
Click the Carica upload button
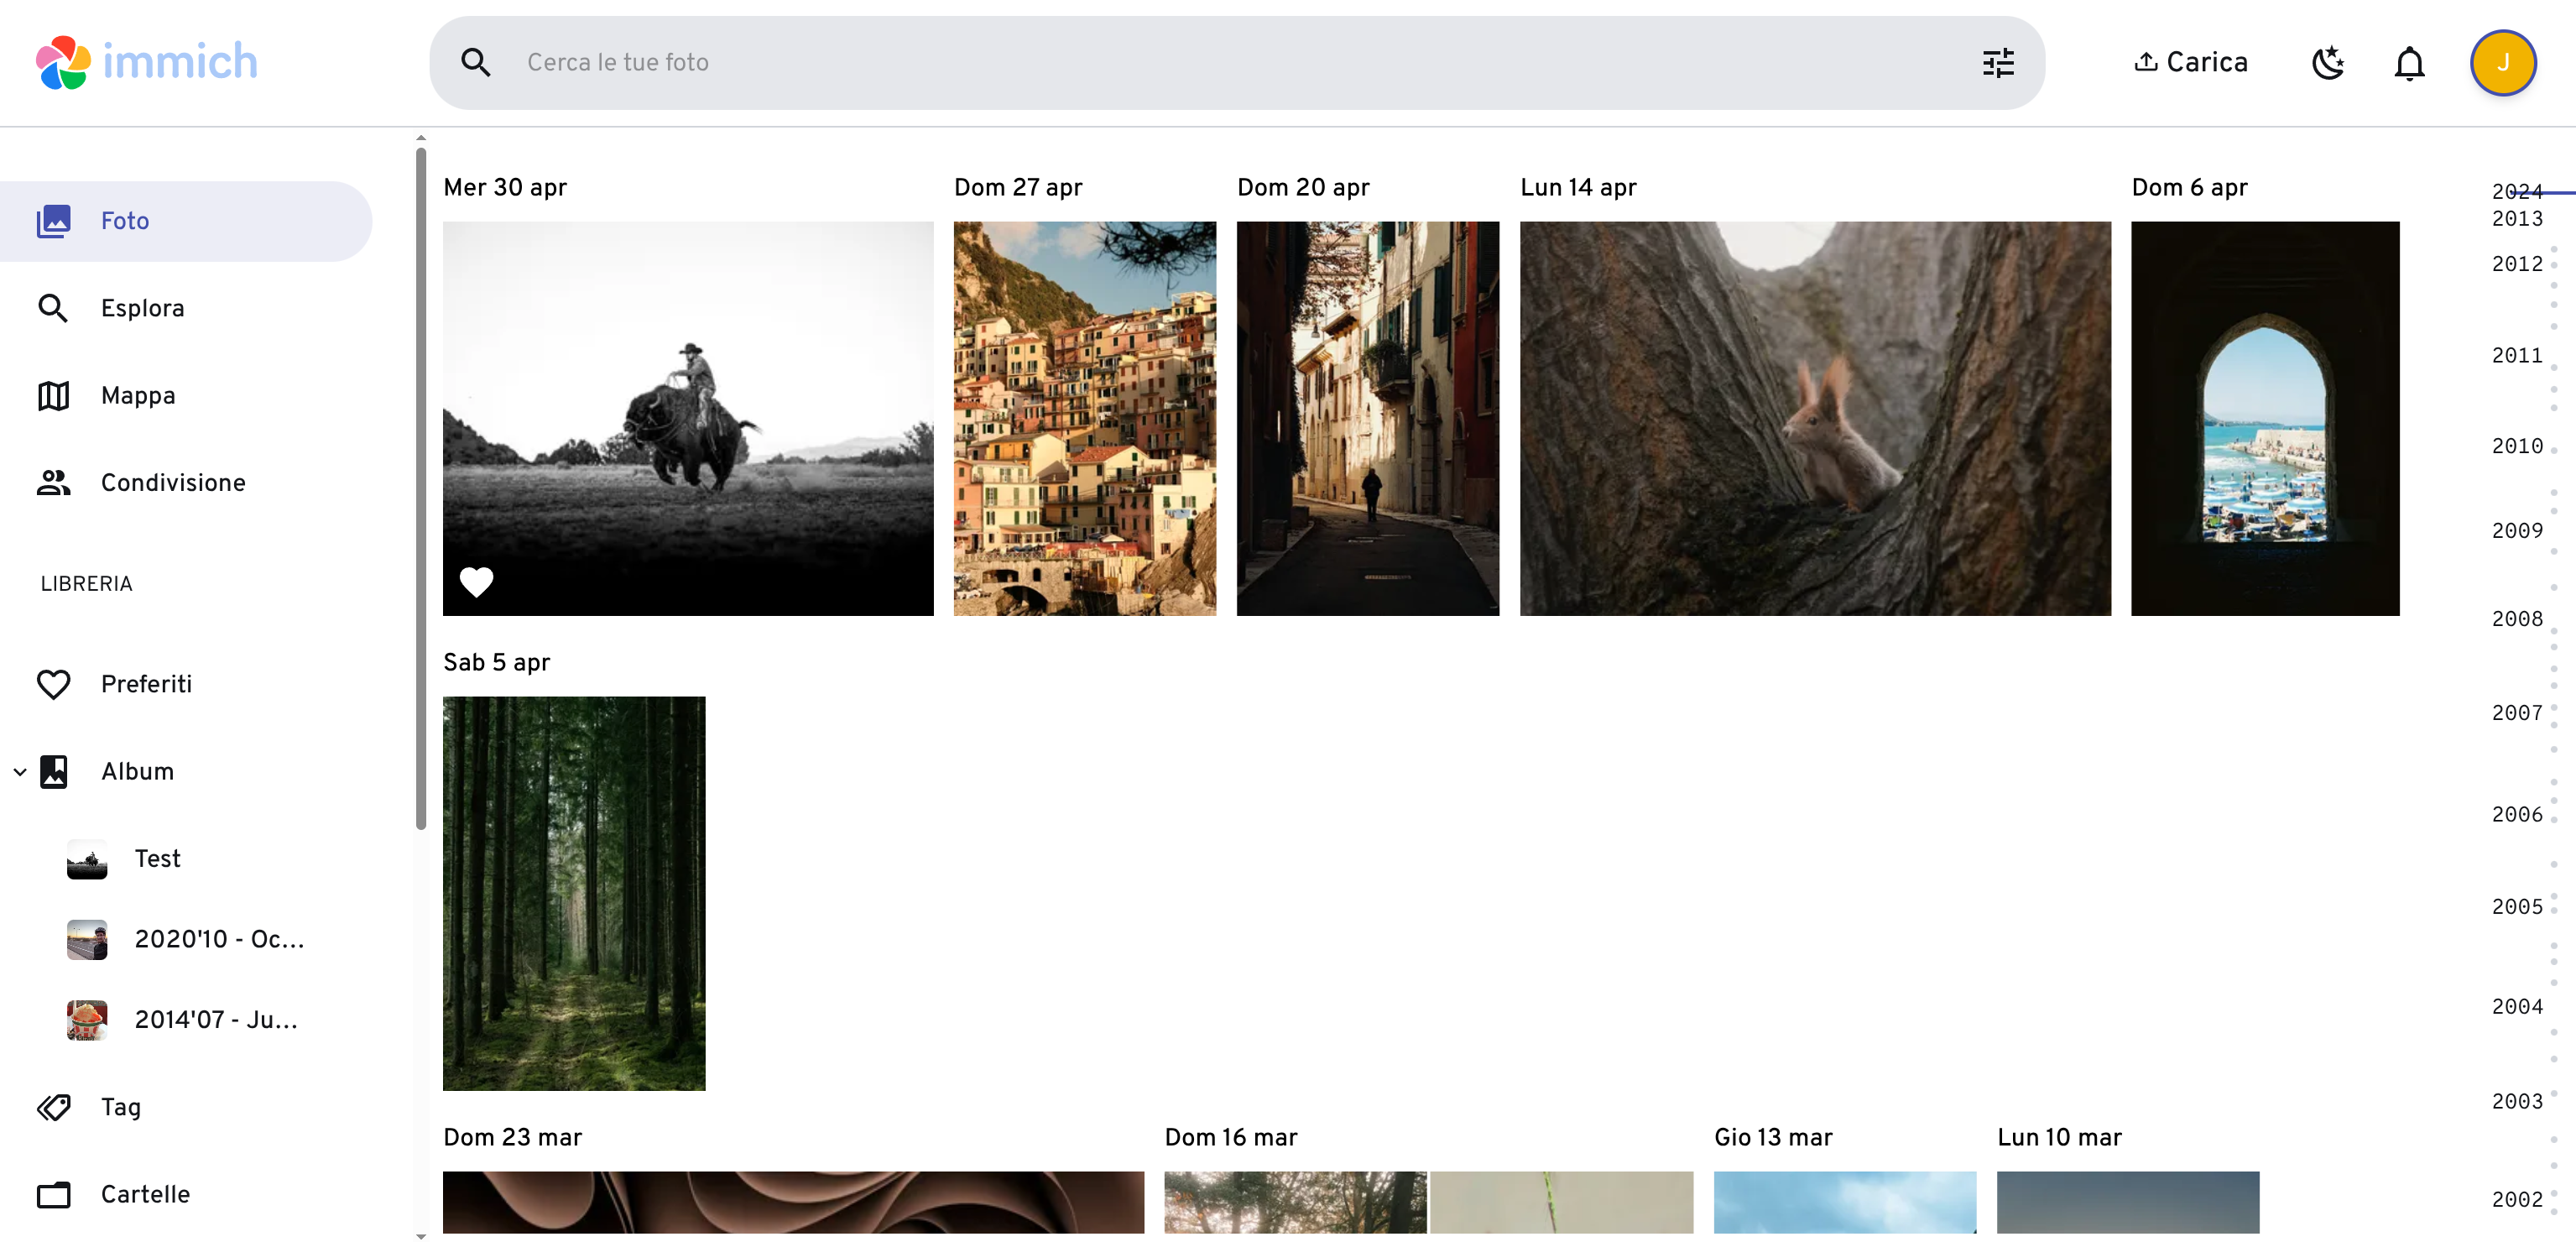coord(2190,63)
